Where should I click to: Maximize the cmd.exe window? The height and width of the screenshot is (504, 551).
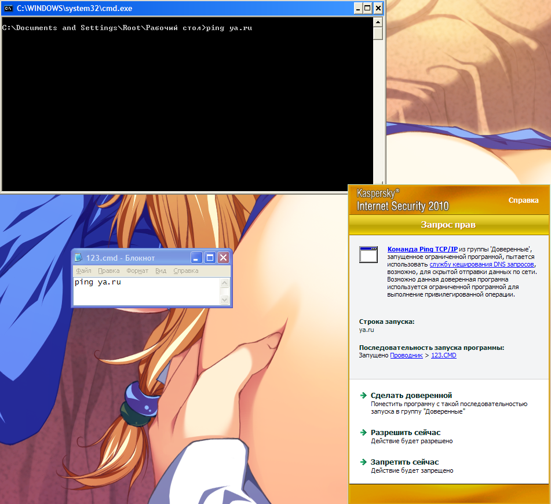pos(367,9)
